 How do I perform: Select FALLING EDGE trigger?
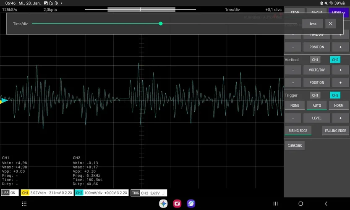(335, 131)
